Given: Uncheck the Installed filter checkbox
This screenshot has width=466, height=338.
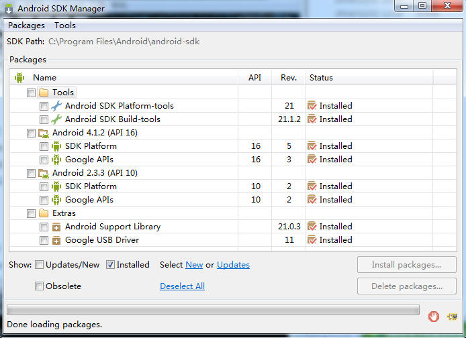Looking at the screenshot, I should 110,265.
